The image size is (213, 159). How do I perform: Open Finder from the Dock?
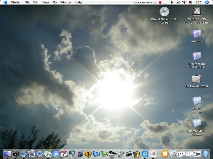pos(7,154)
